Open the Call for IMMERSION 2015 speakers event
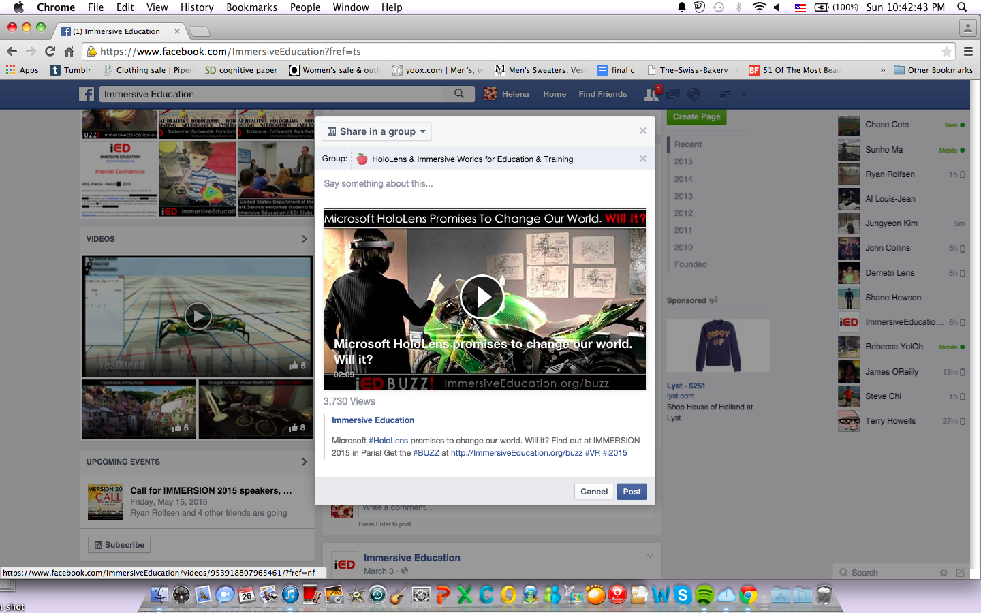 pyautogui.click(x=211, y=490)
